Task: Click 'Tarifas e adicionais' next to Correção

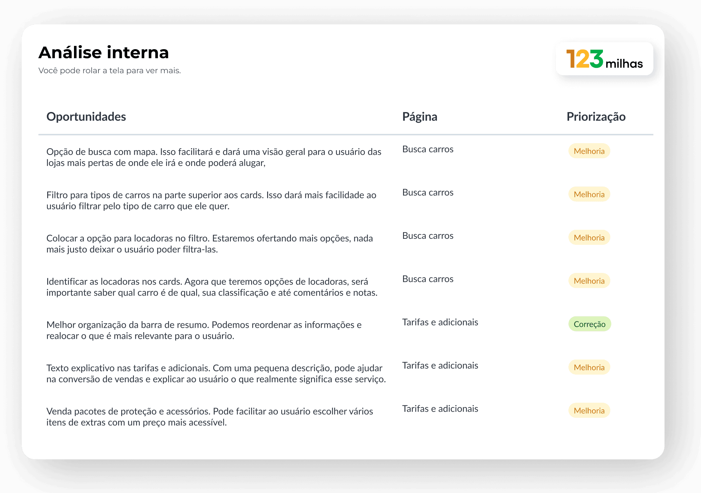Action: pos(440,322)
